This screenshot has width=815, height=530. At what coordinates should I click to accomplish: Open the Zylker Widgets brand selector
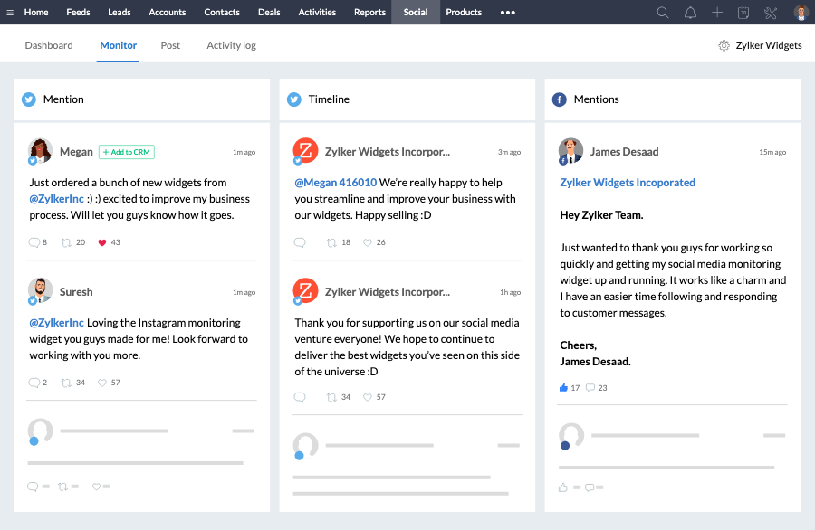pos(768,46)
